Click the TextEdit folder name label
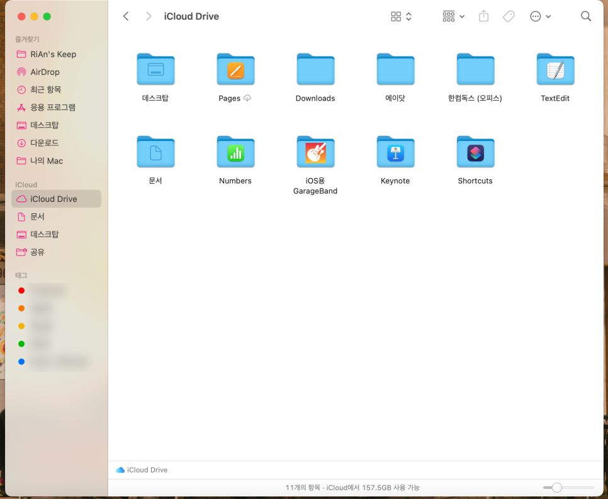 pyautogui.click(x=555, y=99)
